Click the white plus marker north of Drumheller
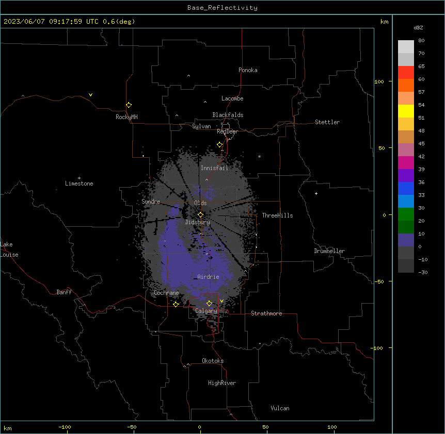Screen dimensions: 445x434 [x=316, y=193]
